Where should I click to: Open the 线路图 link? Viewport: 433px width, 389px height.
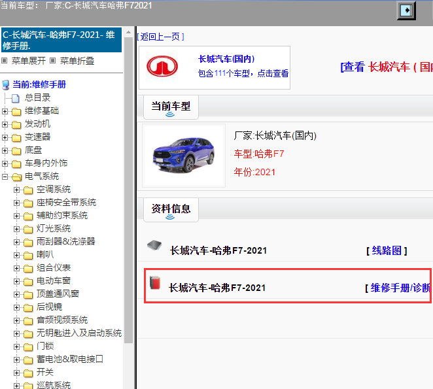[x=387, y=250]
